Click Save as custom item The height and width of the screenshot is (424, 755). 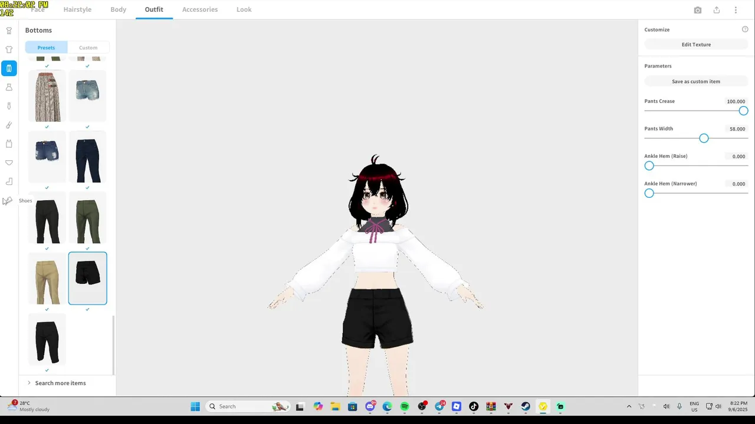point(696,81)
